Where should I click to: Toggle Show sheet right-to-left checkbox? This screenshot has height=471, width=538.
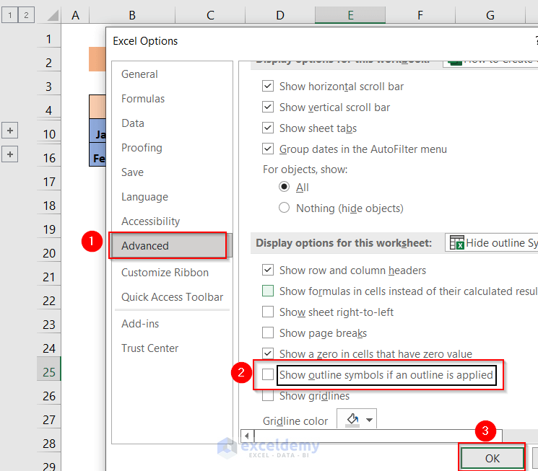coord(268,312)
